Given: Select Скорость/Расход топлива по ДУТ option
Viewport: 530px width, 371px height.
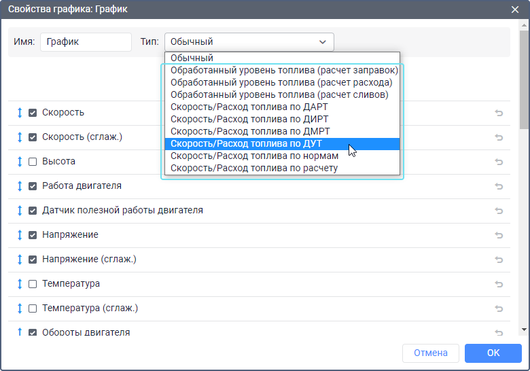Looking at the screenshot, I should click(246, 144).
